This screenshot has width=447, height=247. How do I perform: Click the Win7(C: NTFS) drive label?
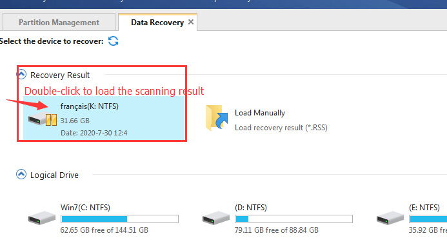tap(85, 208)
